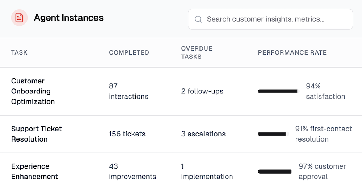Open Support Ticket Resolution task

pyautogui.click(x=37, y=134)
